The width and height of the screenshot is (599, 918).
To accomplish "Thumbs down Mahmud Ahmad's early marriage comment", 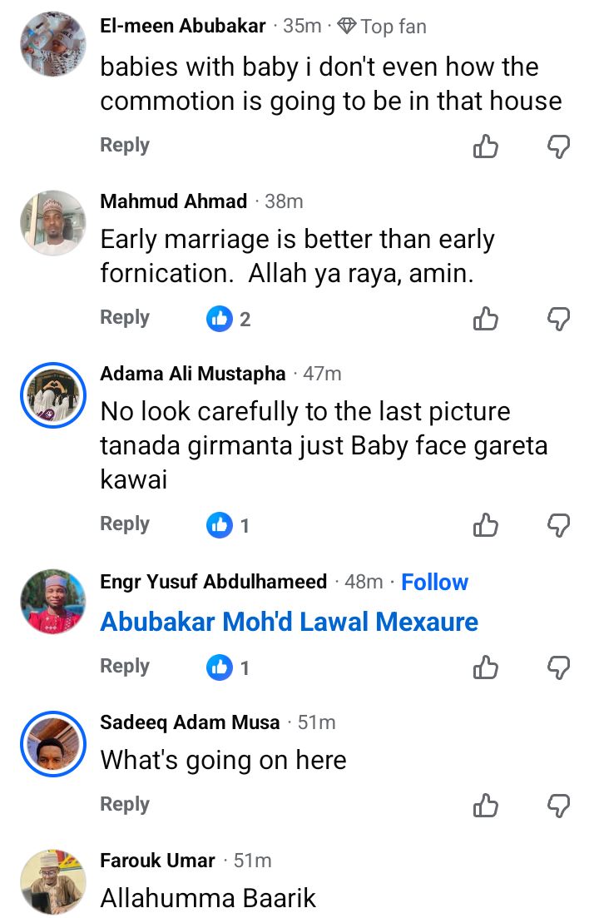I will click(x=558, y=318).
